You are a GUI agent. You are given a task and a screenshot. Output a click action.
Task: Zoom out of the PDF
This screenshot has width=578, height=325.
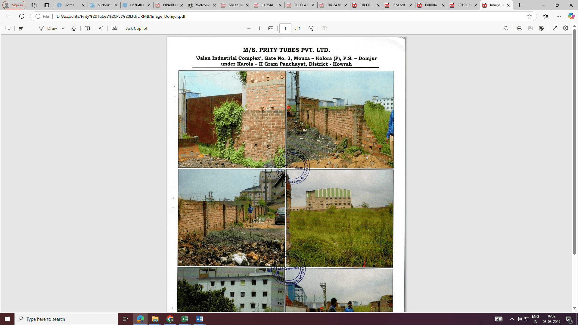[x=249, y=28]
